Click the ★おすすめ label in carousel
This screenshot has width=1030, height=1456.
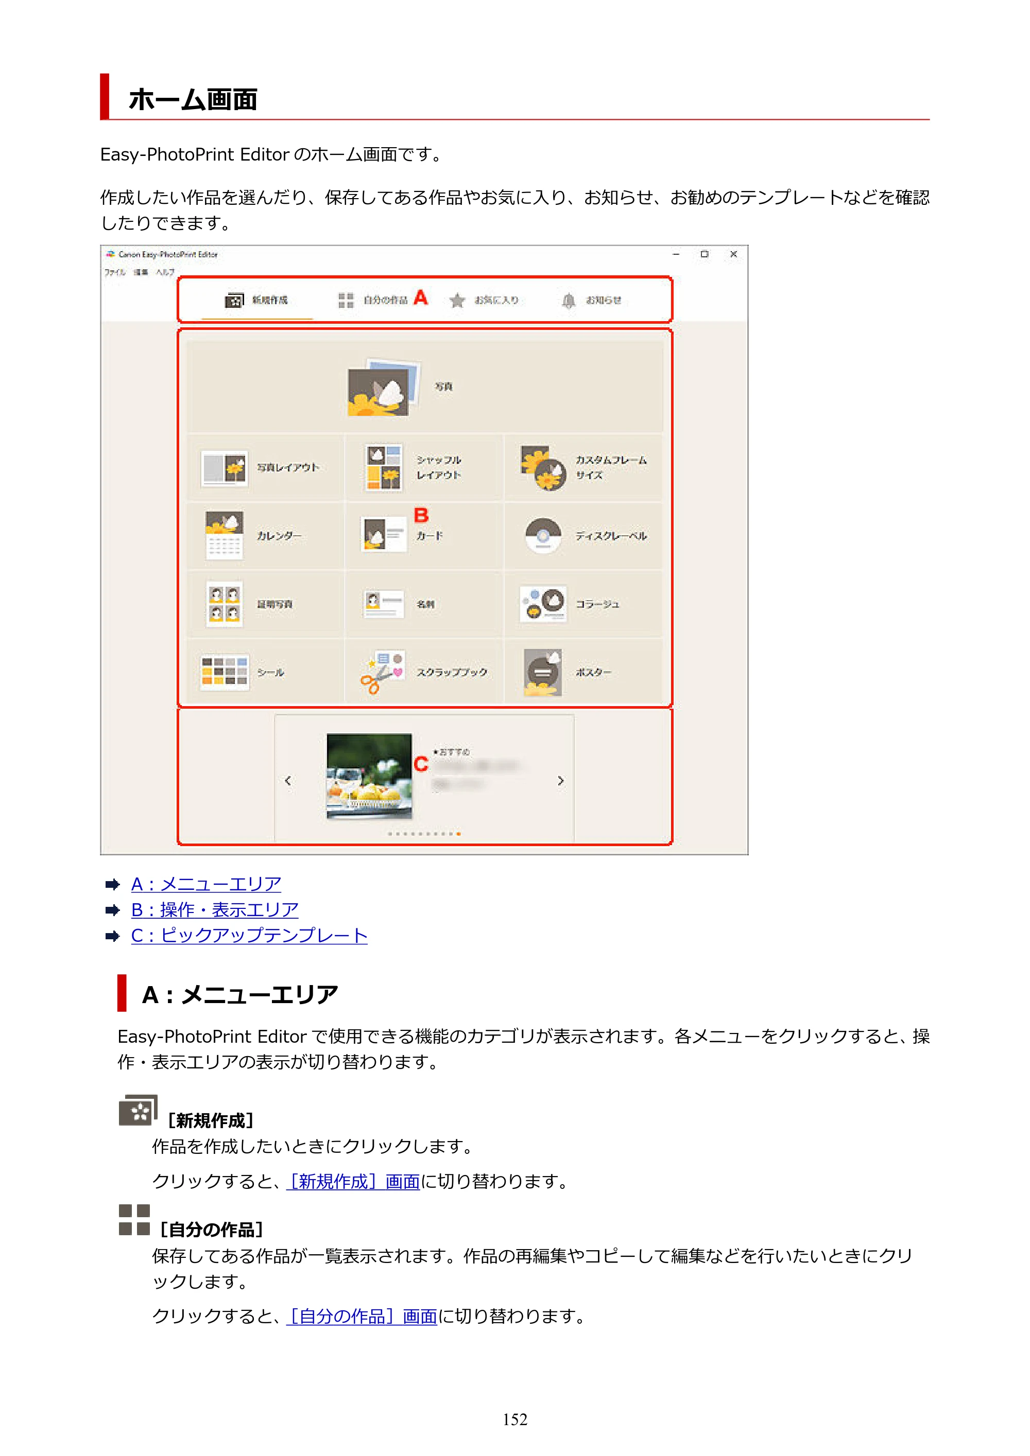point(451,751)
